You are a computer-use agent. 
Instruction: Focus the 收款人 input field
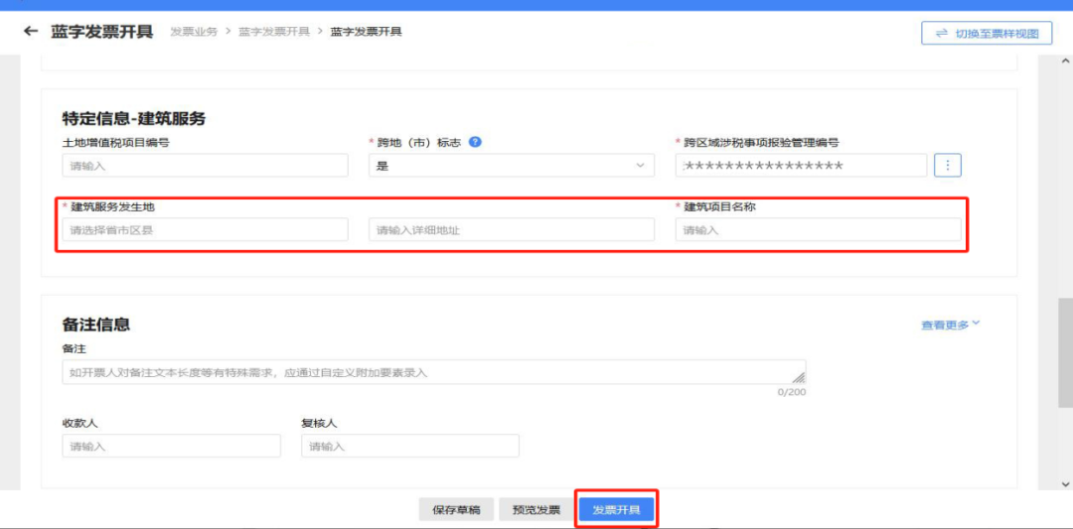pyautogui.click(x=171, y=447)
